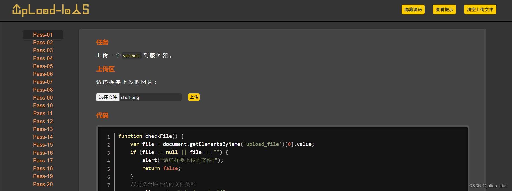512x191 pixels.
Task: Select Pass-09 from the level list
Action: click(43, 98)
